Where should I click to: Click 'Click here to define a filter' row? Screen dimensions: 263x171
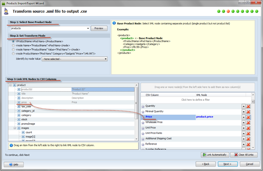[195, 100]
